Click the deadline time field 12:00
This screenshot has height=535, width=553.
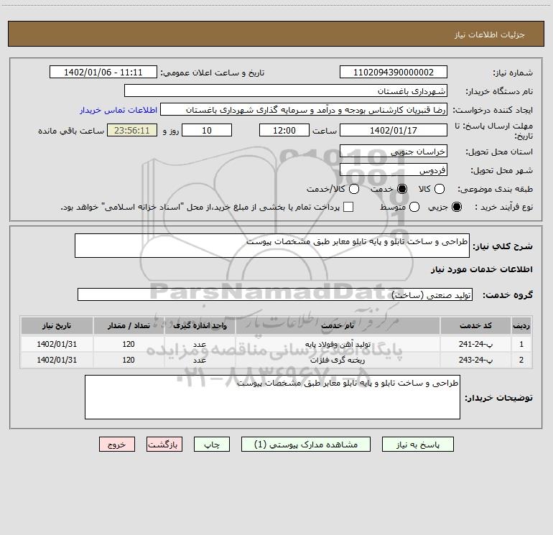point(284,130)
